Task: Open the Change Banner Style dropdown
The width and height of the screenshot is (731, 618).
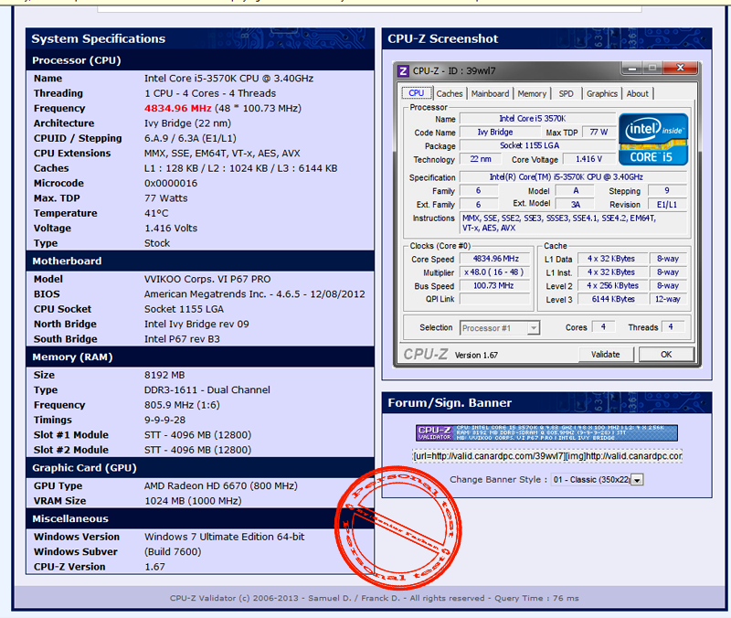Action: (x=598, y=479)
